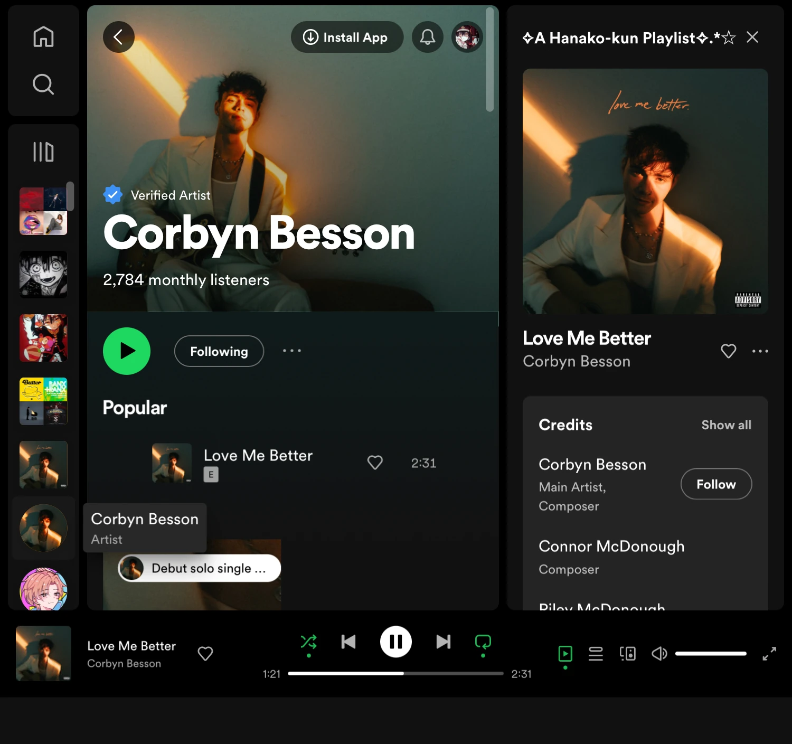Seek using the song progress bar
The width and height of the screenshot is (792, 744).
[x=395, y=673]
